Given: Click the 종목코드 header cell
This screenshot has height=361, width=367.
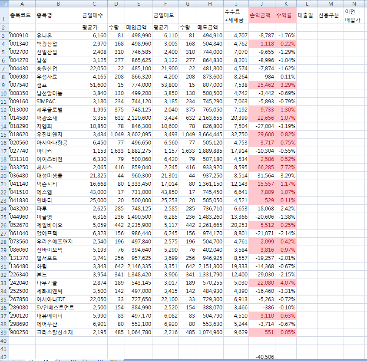Looking at the screenshot, I should coord(22,15).
